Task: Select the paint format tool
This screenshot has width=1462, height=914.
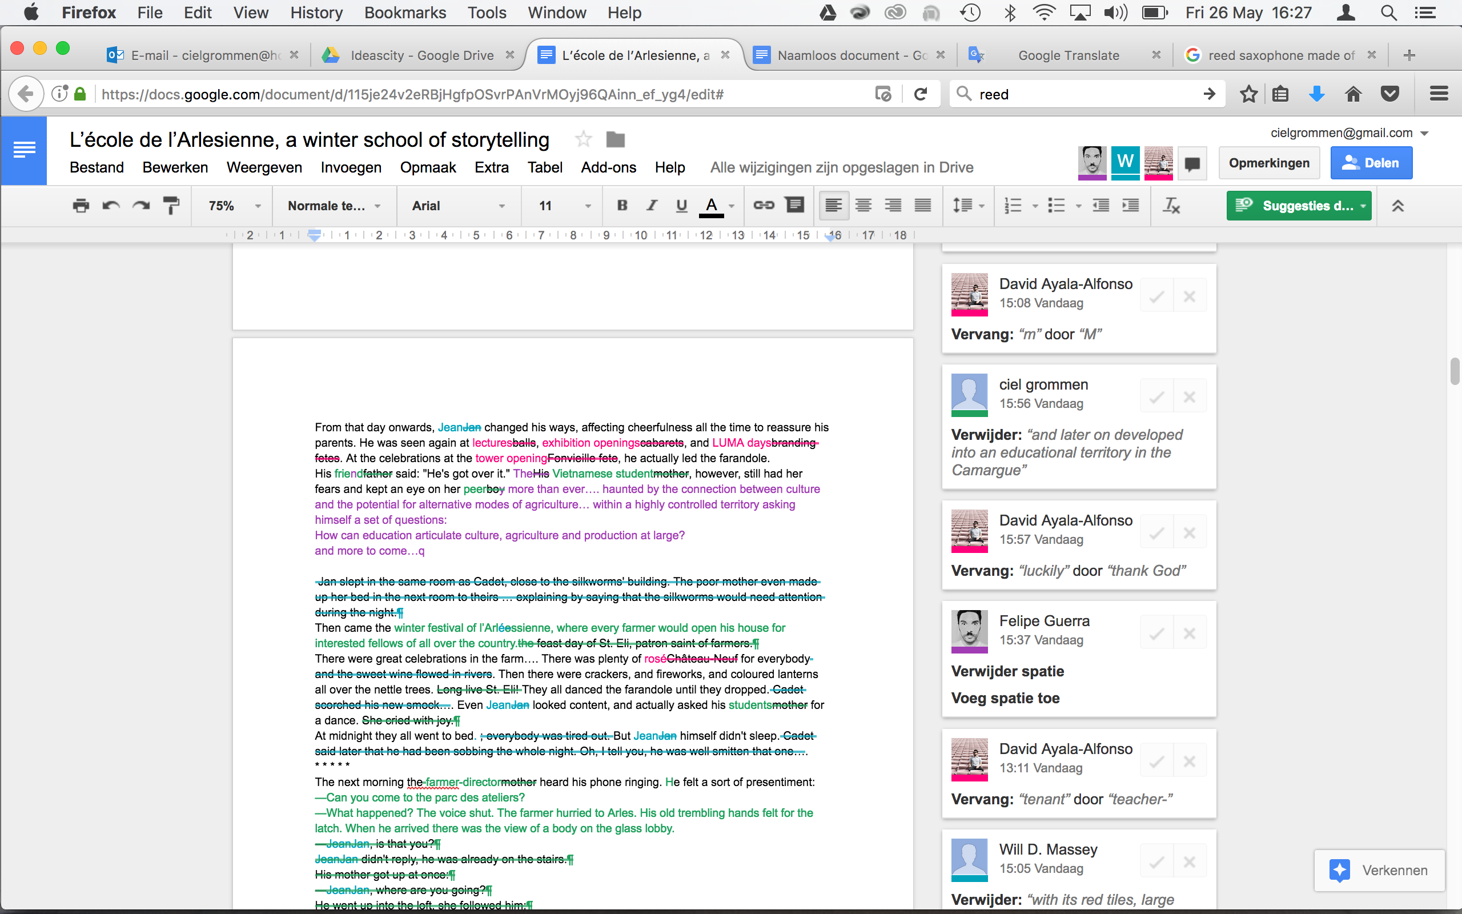Action: (171, 206)
